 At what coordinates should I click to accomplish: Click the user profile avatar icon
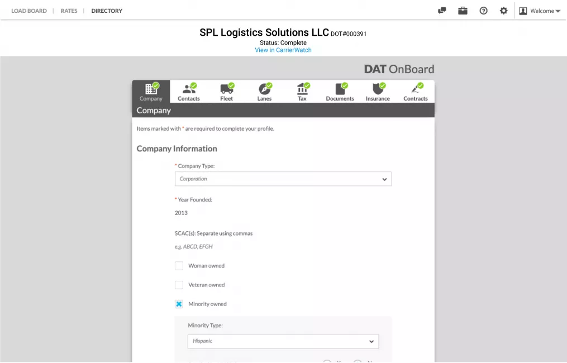pos(523,11)
